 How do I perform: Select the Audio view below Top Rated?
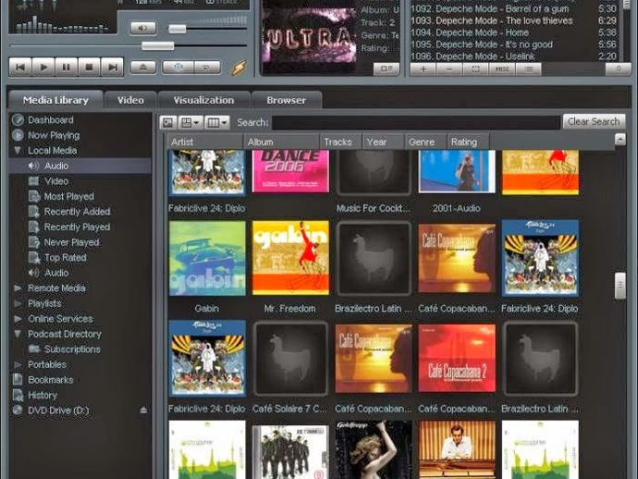(56, 273)
